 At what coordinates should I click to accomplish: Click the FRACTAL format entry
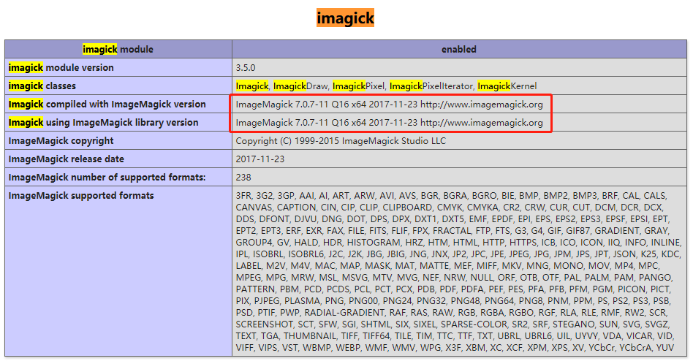[x=451, y=231]
